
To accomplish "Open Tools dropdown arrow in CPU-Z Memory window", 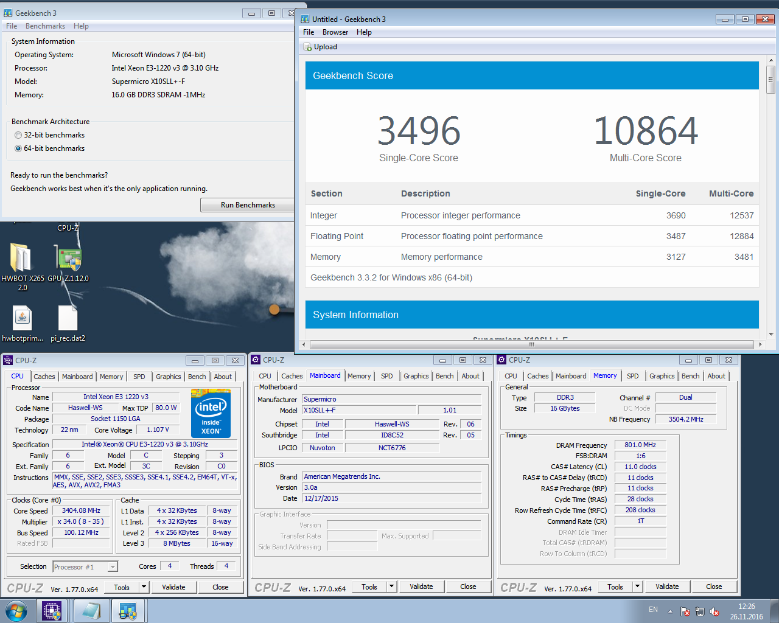I will (637, 586).
